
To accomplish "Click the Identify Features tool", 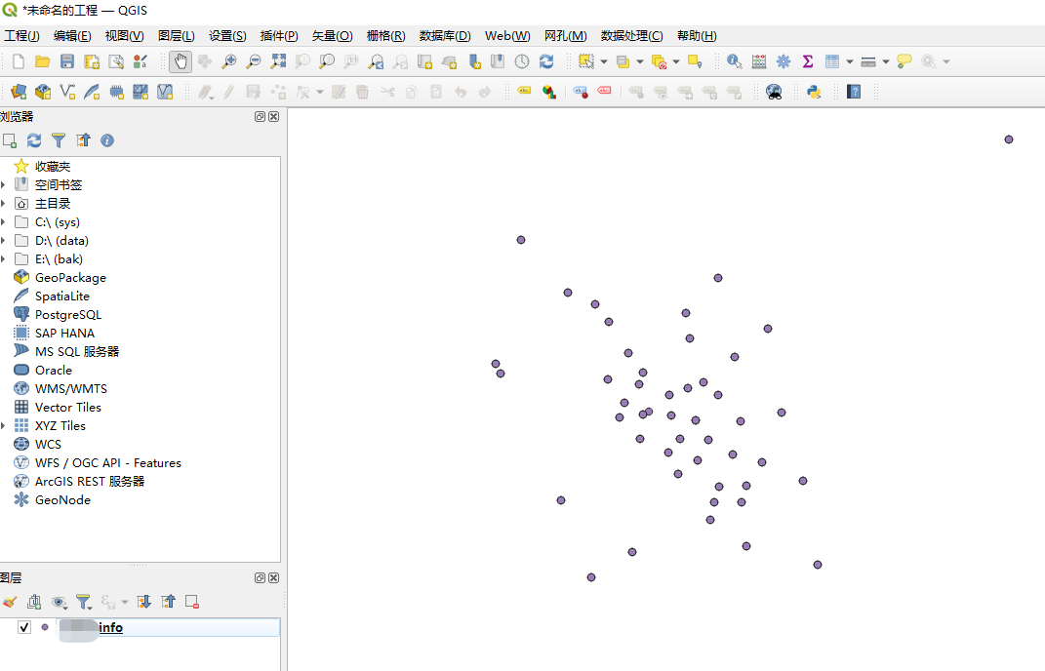I will tap(734, 61).
